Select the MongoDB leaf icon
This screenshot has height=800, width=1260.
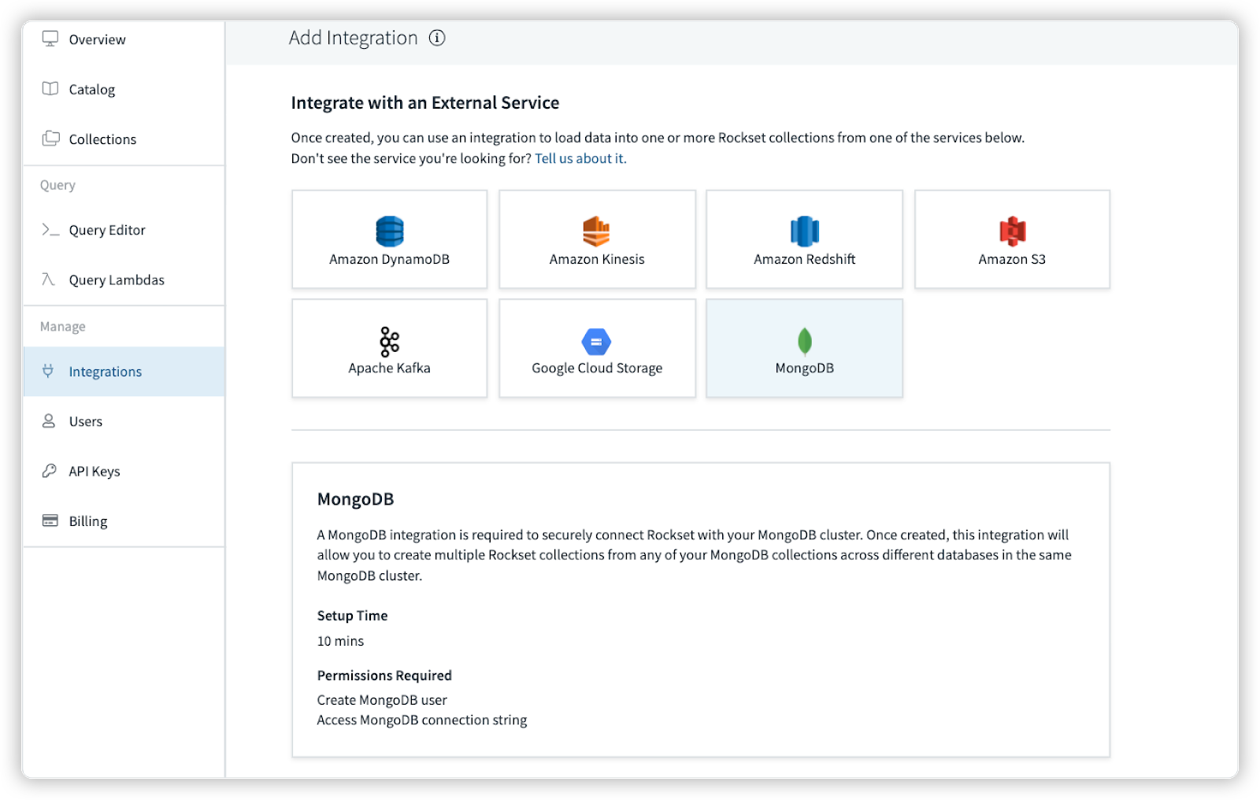pyautogui.click(x=804, y=342)
